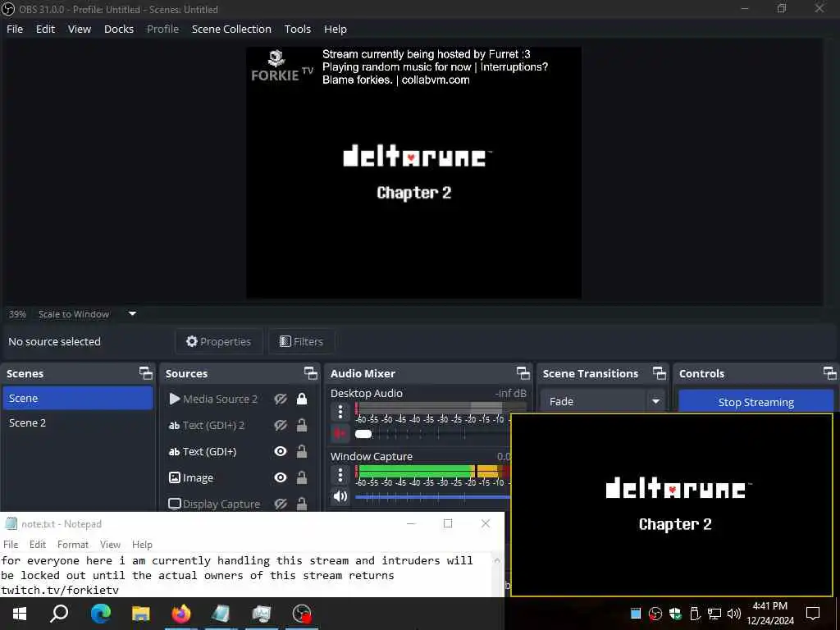Click the Deltarune window in the corner
This screenshot has width=840, height=630.
pyautogui.click(x=672, y=504)
